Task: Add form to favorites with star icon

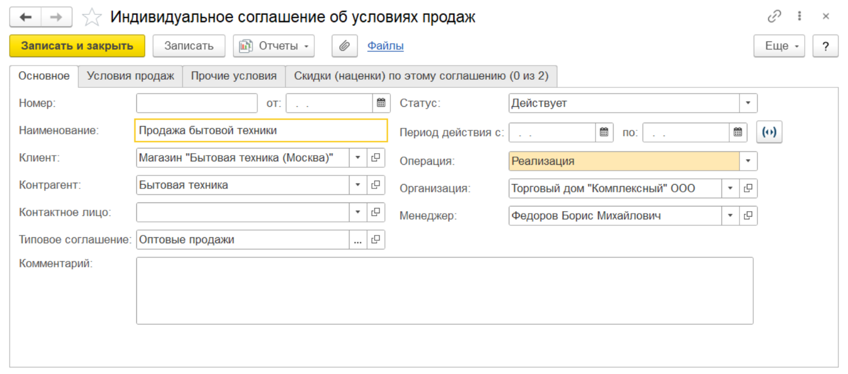Action: click(92, 17)
